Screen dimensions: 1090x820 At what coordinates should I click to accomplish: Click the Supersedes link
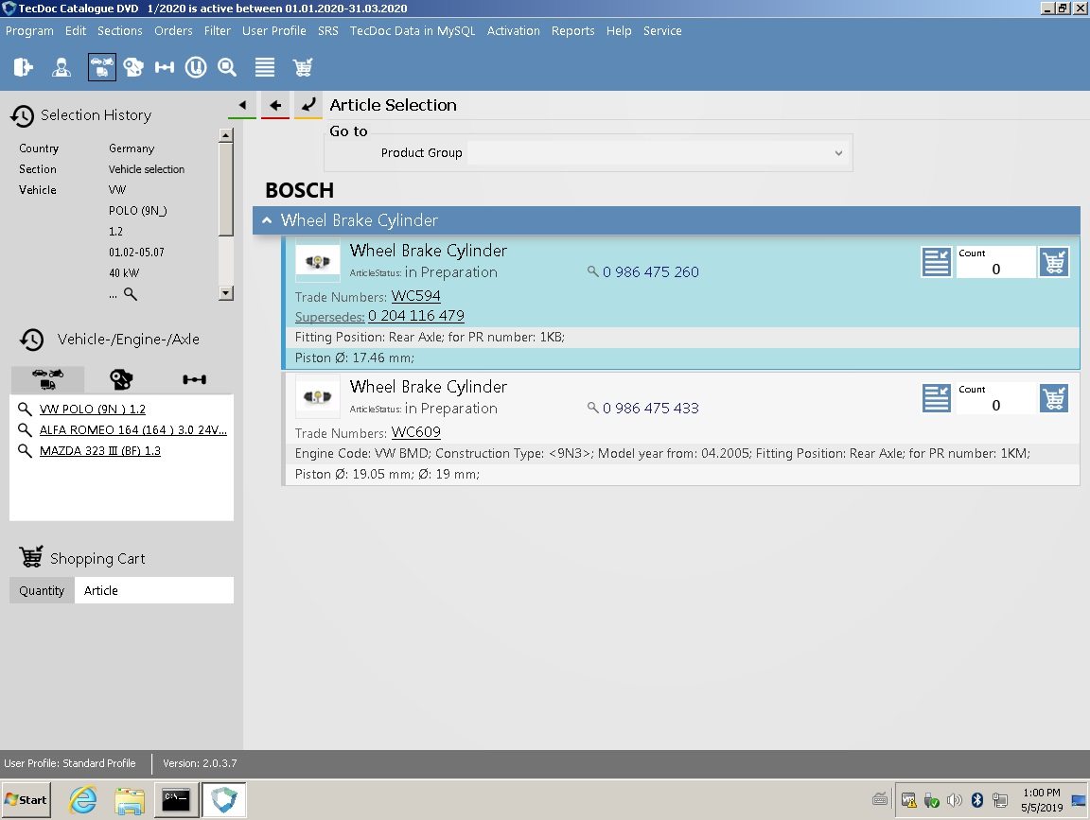tap(329, 317)
